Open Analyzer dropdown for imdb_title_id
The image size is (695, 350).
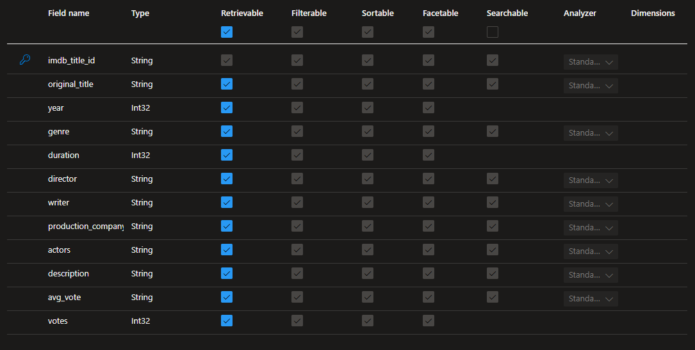(x=591, y=62)
